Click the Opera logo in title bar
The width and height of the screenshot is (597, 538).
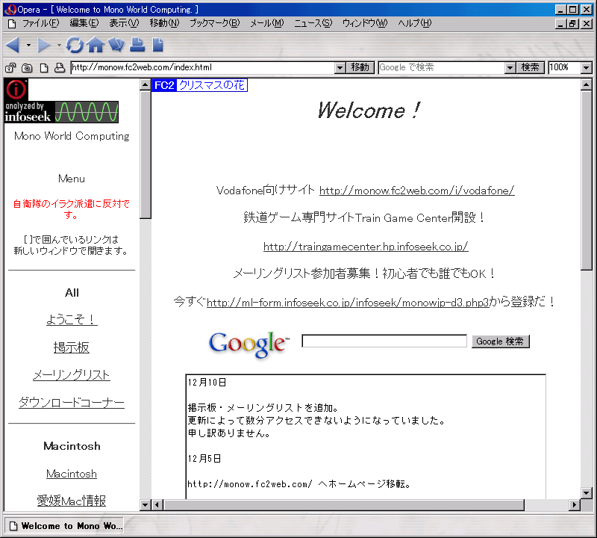click(x=10, y=10)
